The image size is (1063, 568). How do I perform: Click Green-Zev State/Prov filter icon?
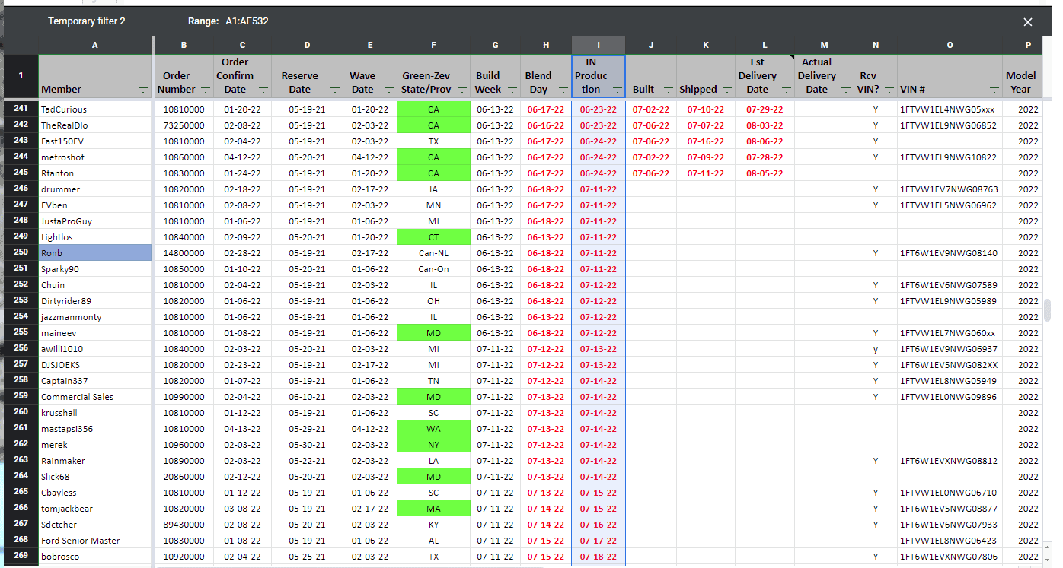tap(461, 90)
